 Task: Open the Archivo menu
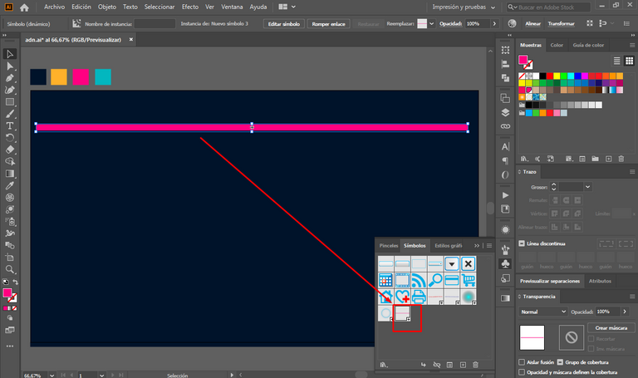[54, 7]
